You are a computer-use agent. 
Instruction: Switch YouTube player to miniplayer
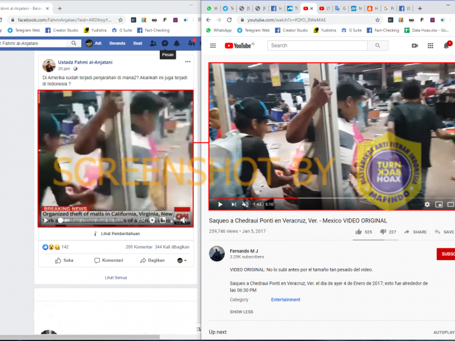[439, 204]
